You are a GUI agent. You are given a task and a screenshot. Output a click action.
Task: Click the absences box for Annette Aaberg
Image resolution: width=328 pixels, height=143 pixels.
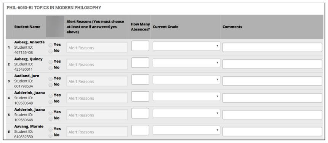[140, 46]
